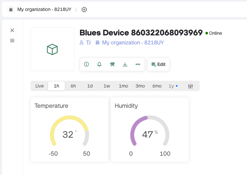Click the device cube image thumbnail
Image resolution: width=247 pixels, height=175 pixels.
[x=52, y=49]
